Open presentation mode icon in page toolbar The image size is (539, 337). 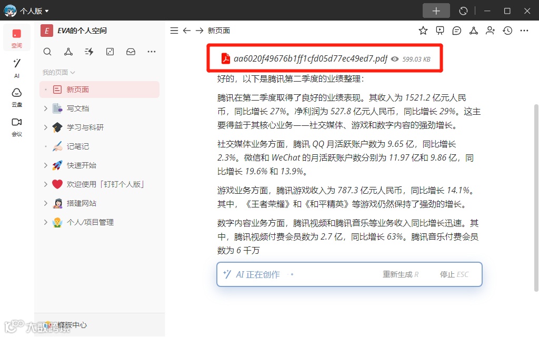pyautogui.click(x=440, y=31)
